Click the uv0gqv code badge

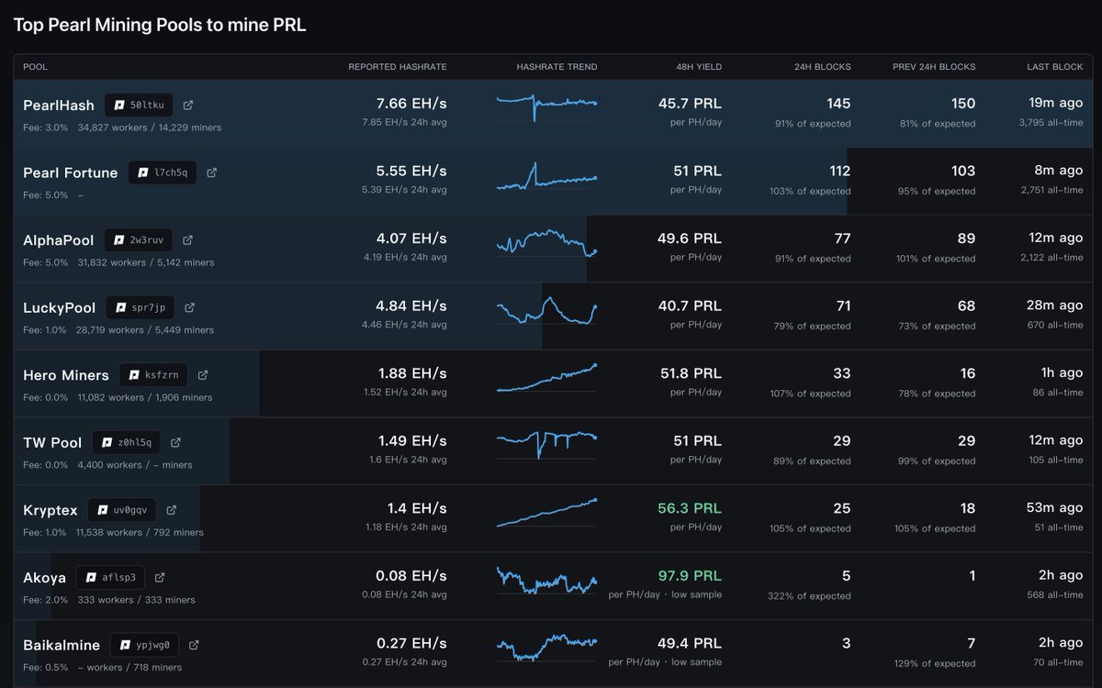[x=122, y=509]
